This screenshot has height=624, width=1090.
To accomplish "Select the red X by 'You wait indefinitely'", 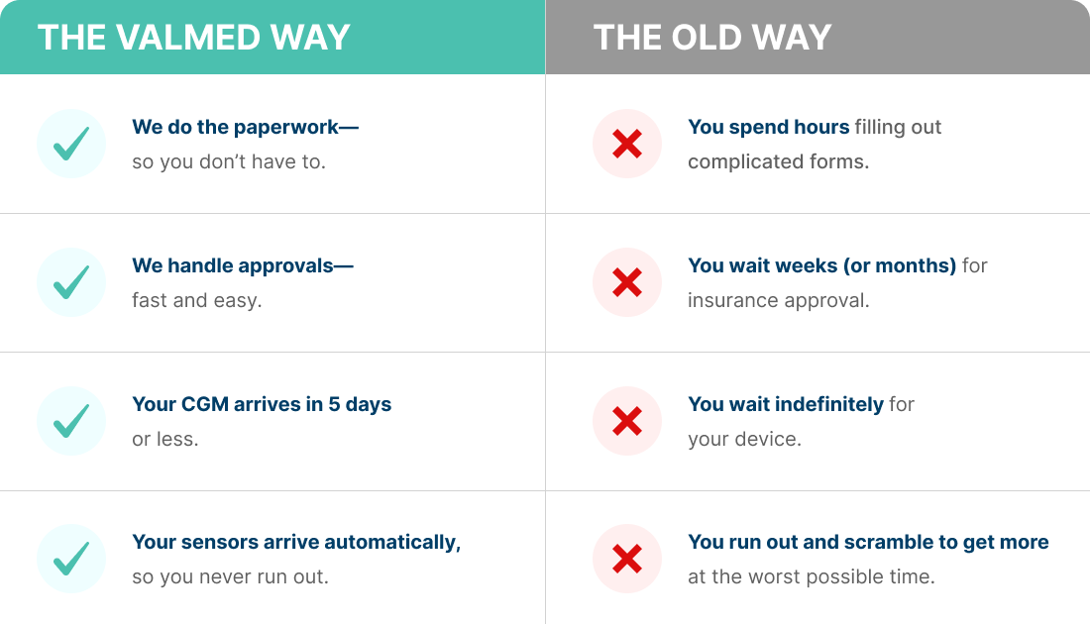I will 627,421.
